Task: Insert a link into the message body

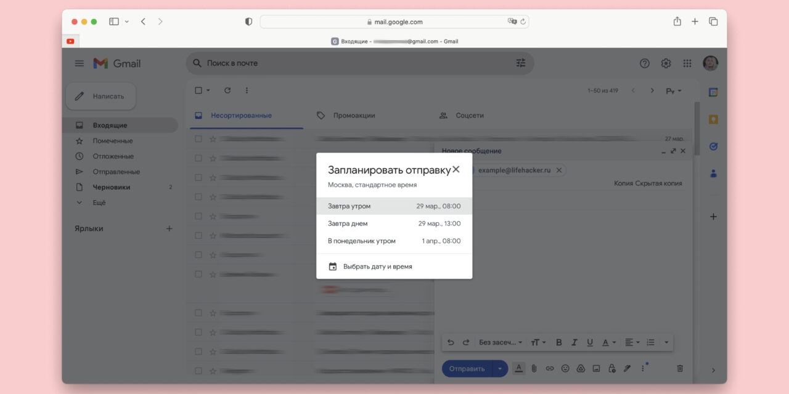Action: [x=549, y=368]
